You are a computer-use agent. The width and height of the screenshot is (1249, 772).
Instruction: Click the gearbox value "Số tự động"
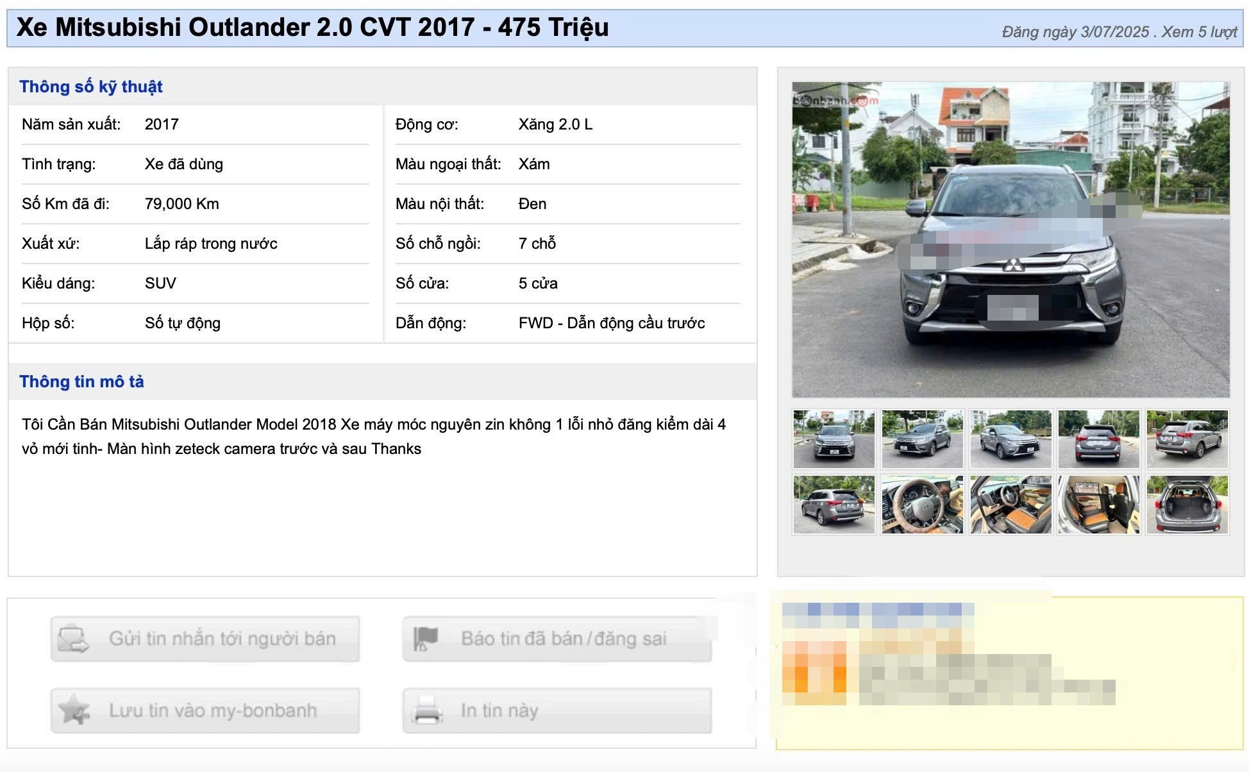click(183, 323)
